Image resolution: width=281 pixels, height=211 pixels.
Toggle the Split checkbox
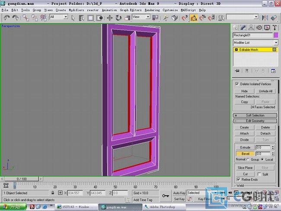pyautogui.click(x=259, y=174)
